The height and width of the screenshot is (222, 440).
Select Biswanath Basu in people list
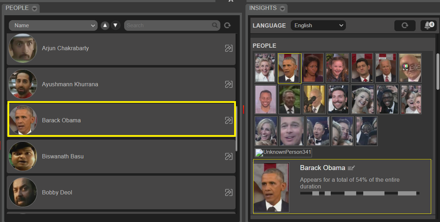point(121,156)
